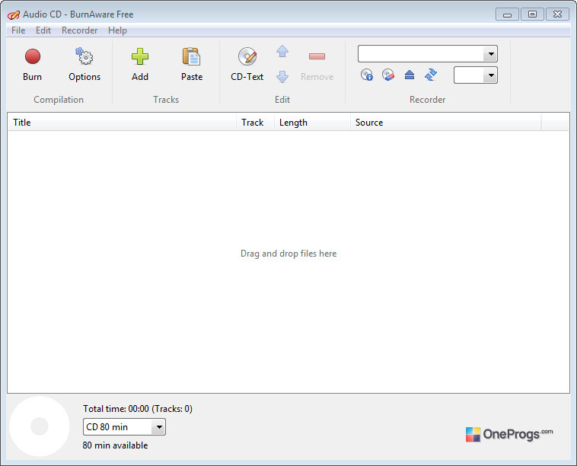Expand the recorder drive dropdown
This screenshot has width=577, height=466.
(491, 54)
